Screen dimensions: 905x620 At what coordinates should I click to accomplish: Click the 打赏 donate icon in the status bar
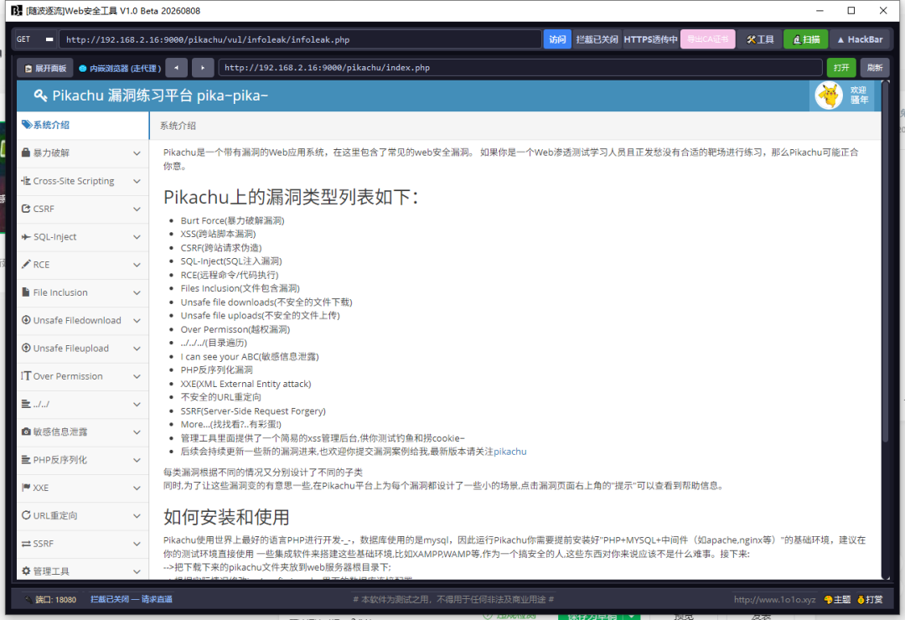870,599
